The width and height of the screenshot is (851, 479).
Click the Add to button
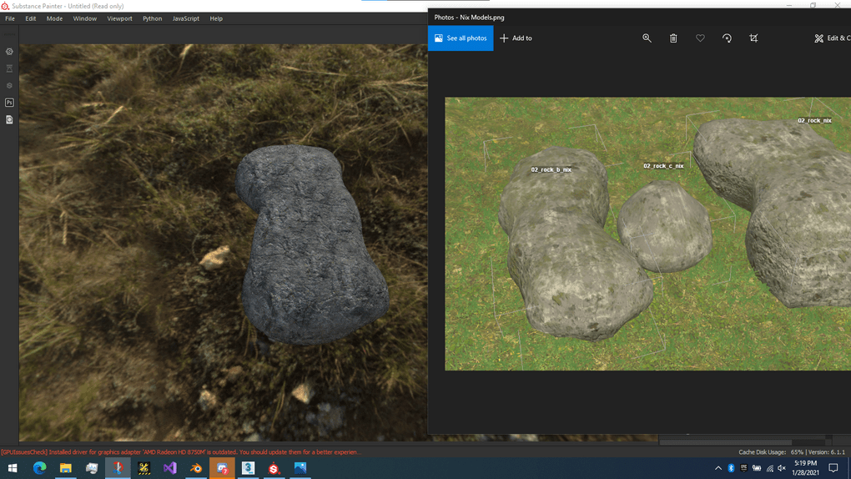pos(516,38)
